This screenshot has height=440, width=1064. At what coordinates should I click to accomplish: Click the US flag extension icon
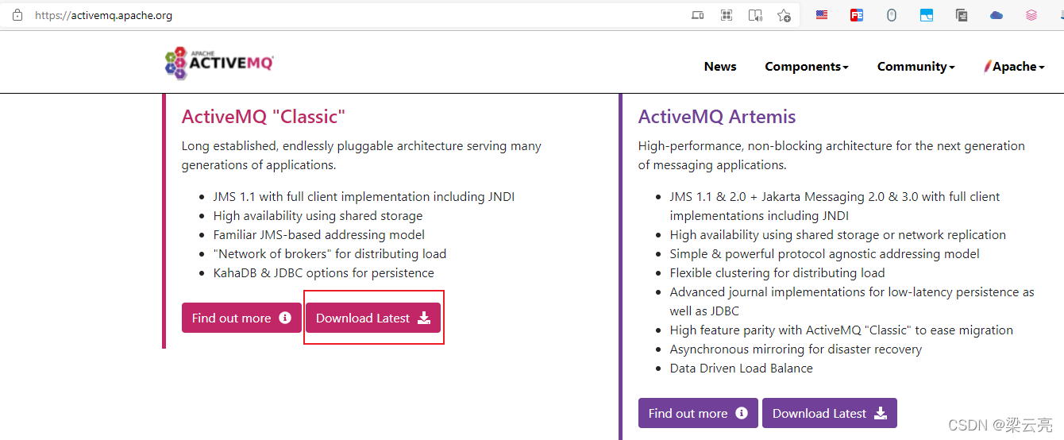click(x=822, y=15)
